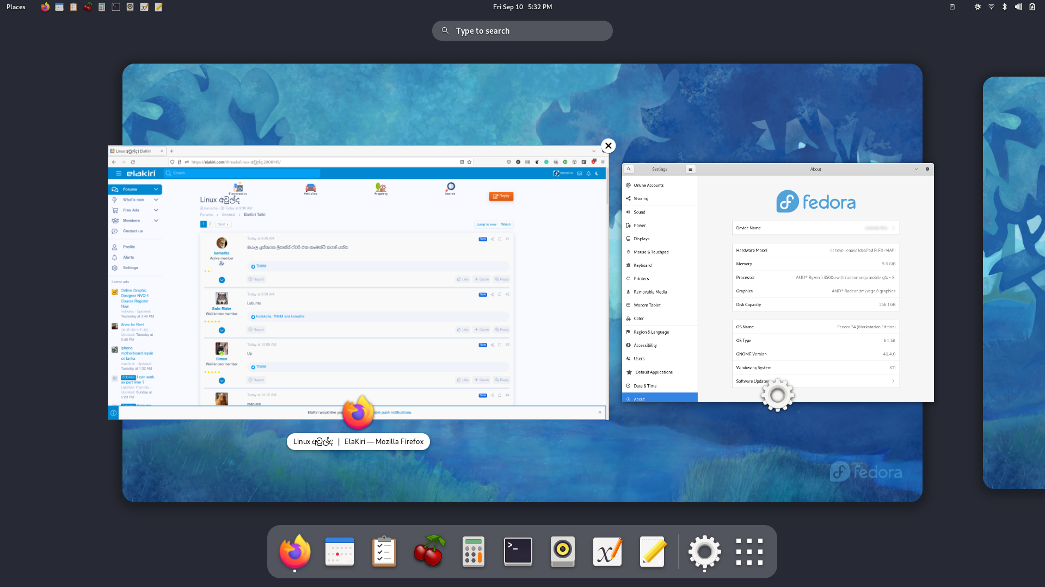Open the clipboard checklist app in dock
1045x587 pixels.
[384, 552]
